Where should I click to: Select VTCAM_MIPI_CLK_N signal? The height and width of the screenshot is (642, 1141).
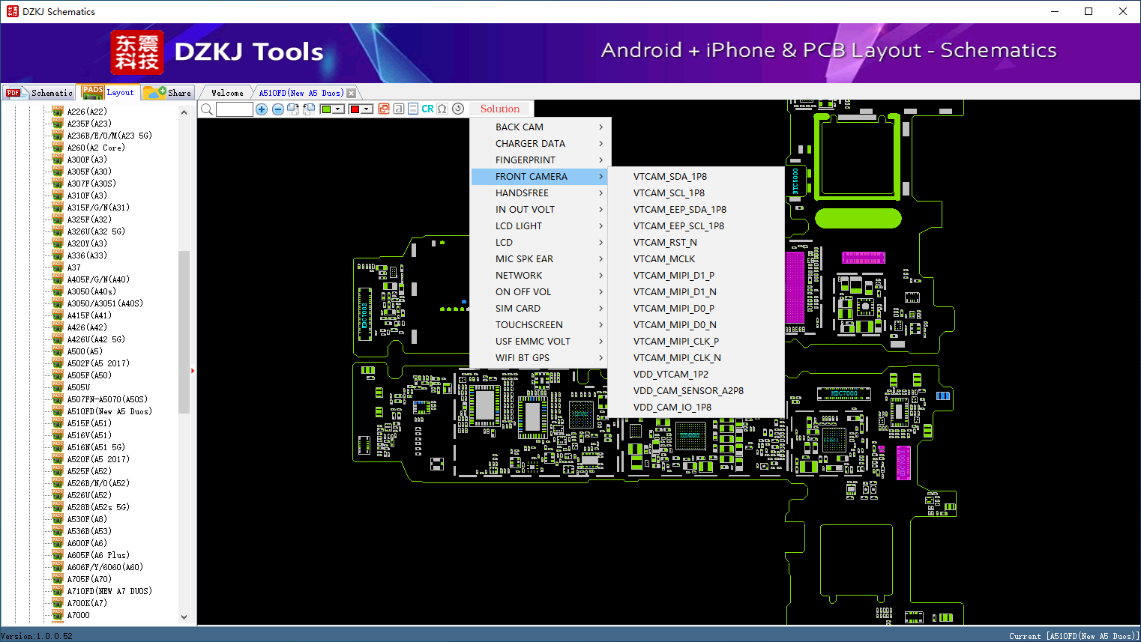tap(696, 358)
